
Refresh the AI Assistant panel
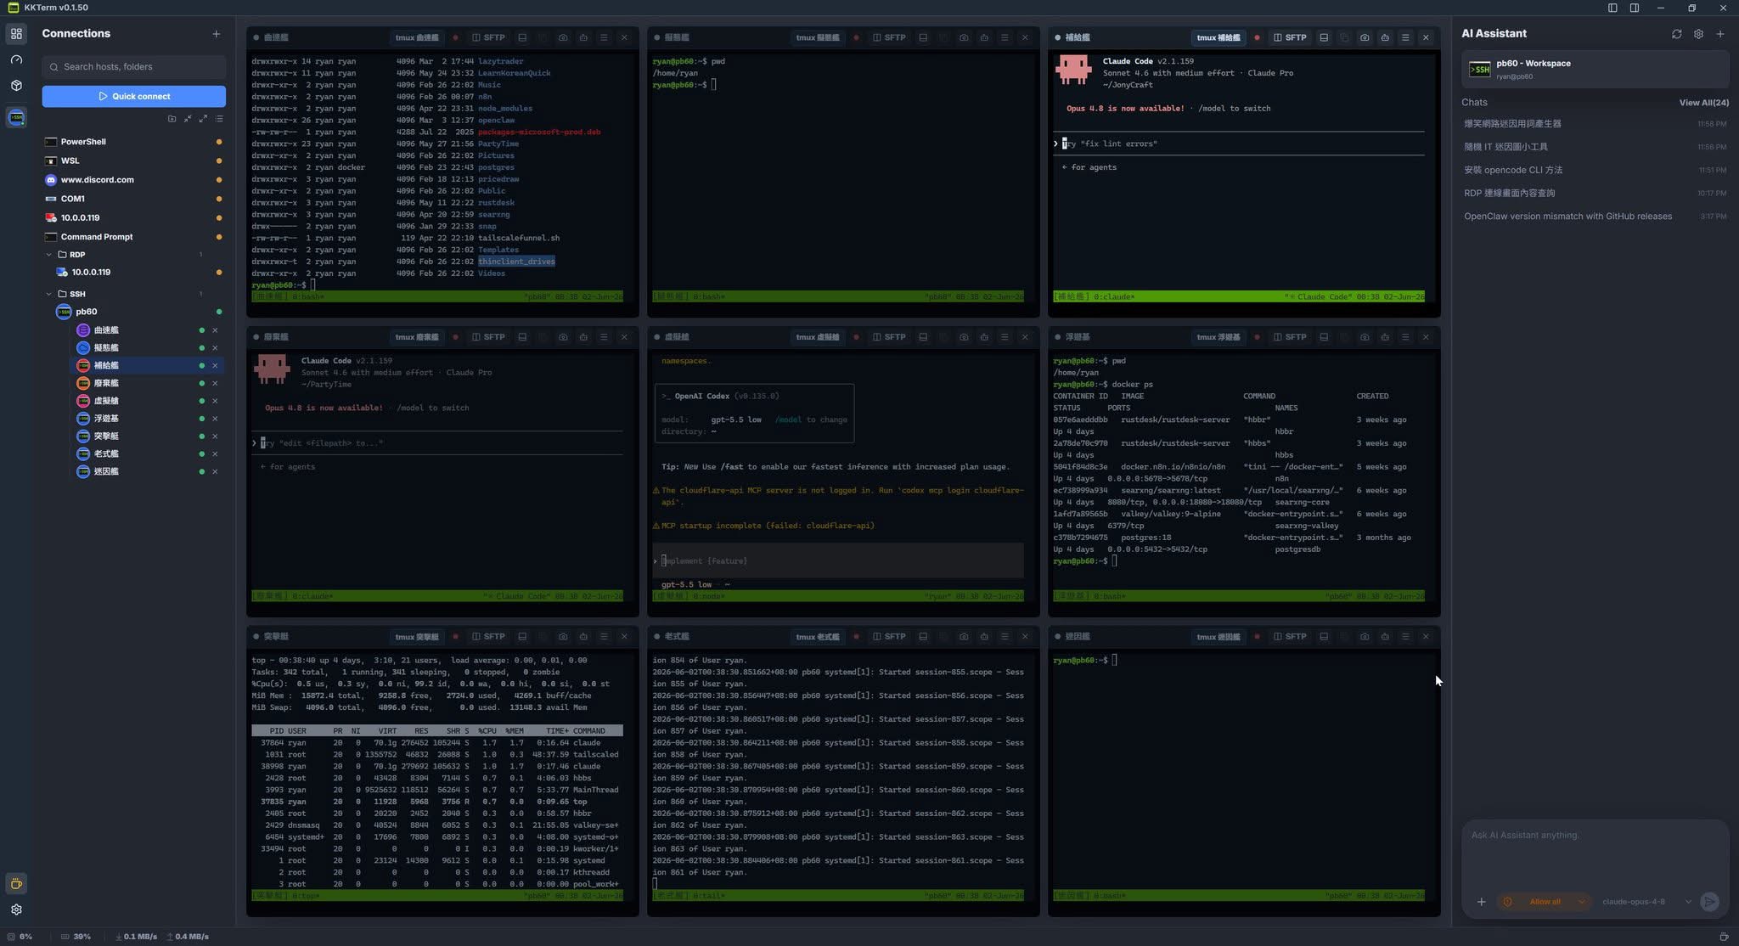pos(1676,34)
